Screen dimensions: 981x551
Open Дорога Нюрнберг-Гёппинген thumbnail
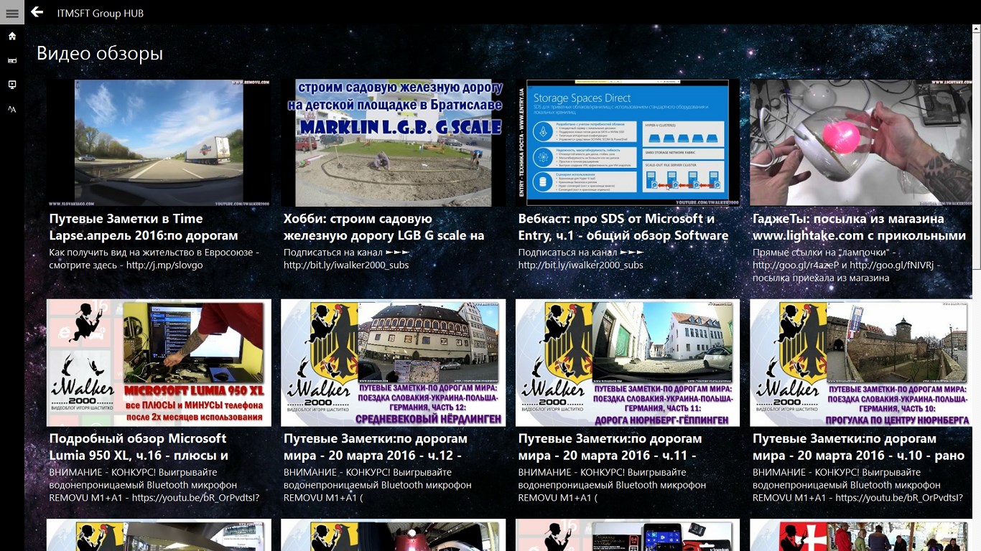(x=628, y=363)
